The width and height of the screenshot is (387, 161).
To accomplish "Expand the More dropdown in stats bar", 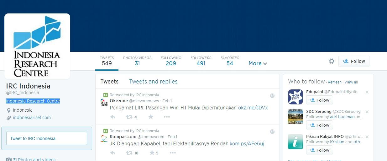I will point(258,63).
